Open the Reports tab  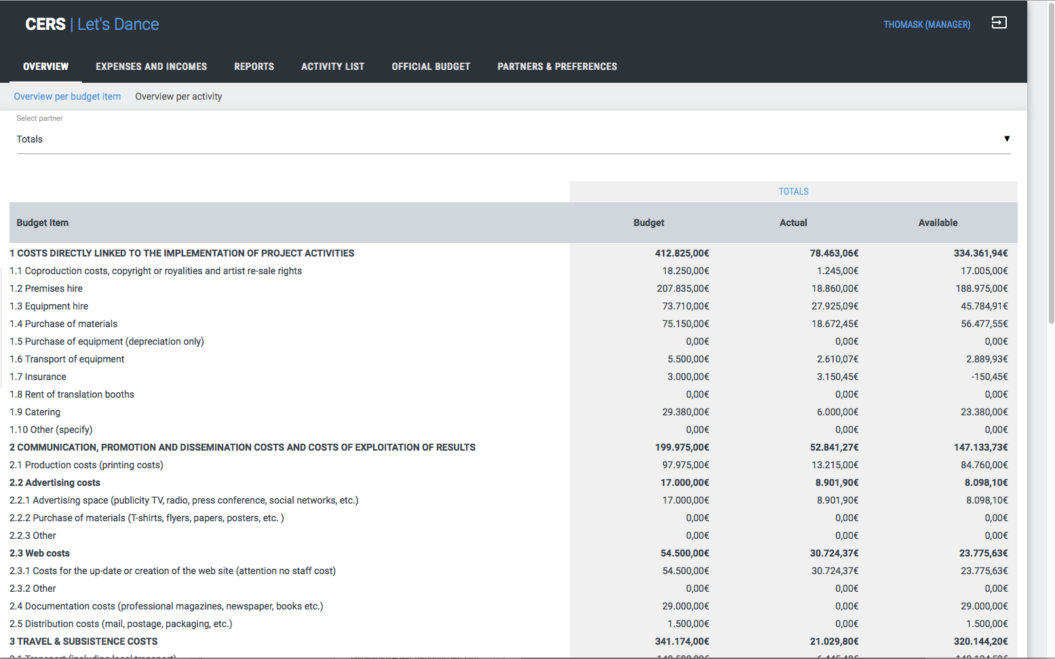coord(254,67)
